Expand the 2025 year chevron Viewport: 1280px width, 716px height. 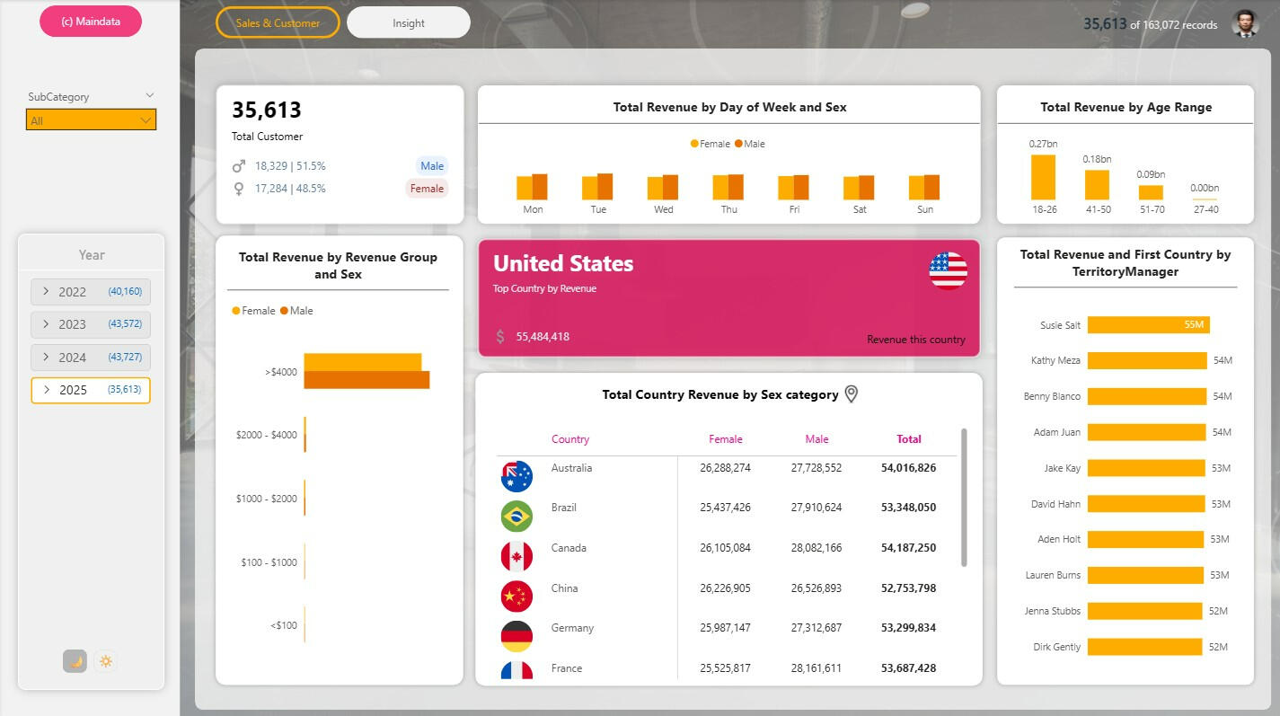[x=47, y=390]
